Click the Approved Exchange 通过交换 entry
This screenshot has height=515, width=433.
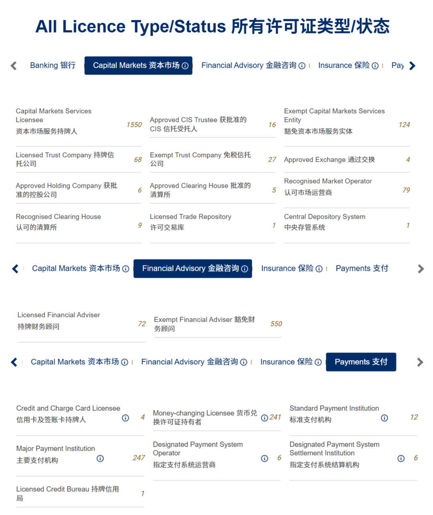(x=329, y=160)
